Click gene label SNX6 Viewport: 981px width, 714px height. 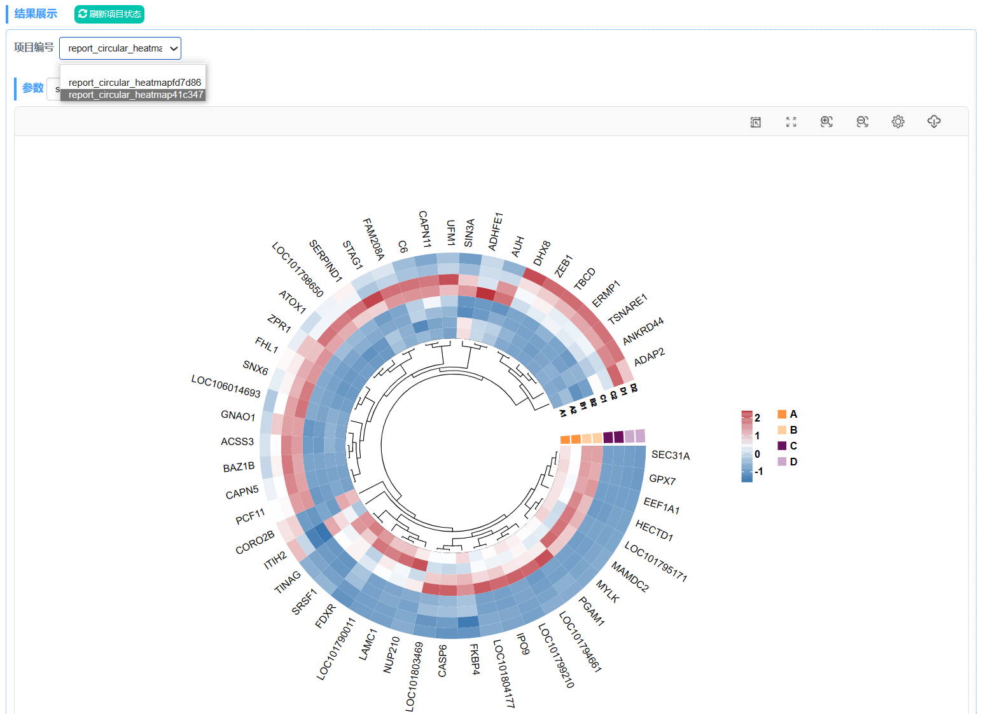pos(255,367)
